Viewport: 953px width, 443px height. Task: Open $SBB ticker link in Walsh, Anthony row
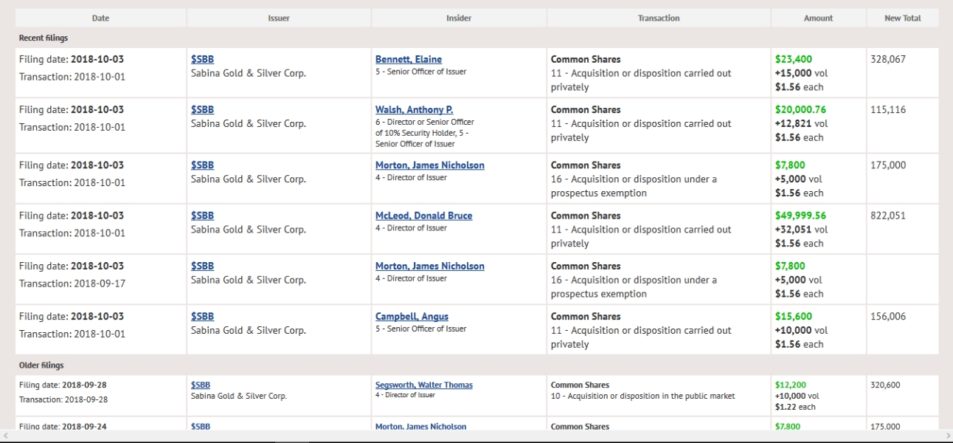(x=202, y=109)
